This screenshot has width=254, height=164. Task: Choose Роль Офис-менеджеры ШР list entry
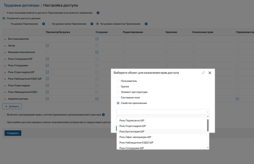pyautogui.click(x=135, y=137)
